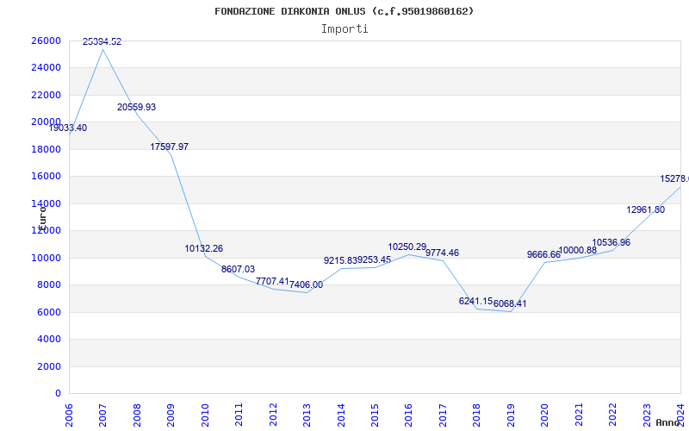Image resolution: width=689 pixels, height=431 pixels.
Task: Click the x-axis year 2013
Action: pos(307,415)
